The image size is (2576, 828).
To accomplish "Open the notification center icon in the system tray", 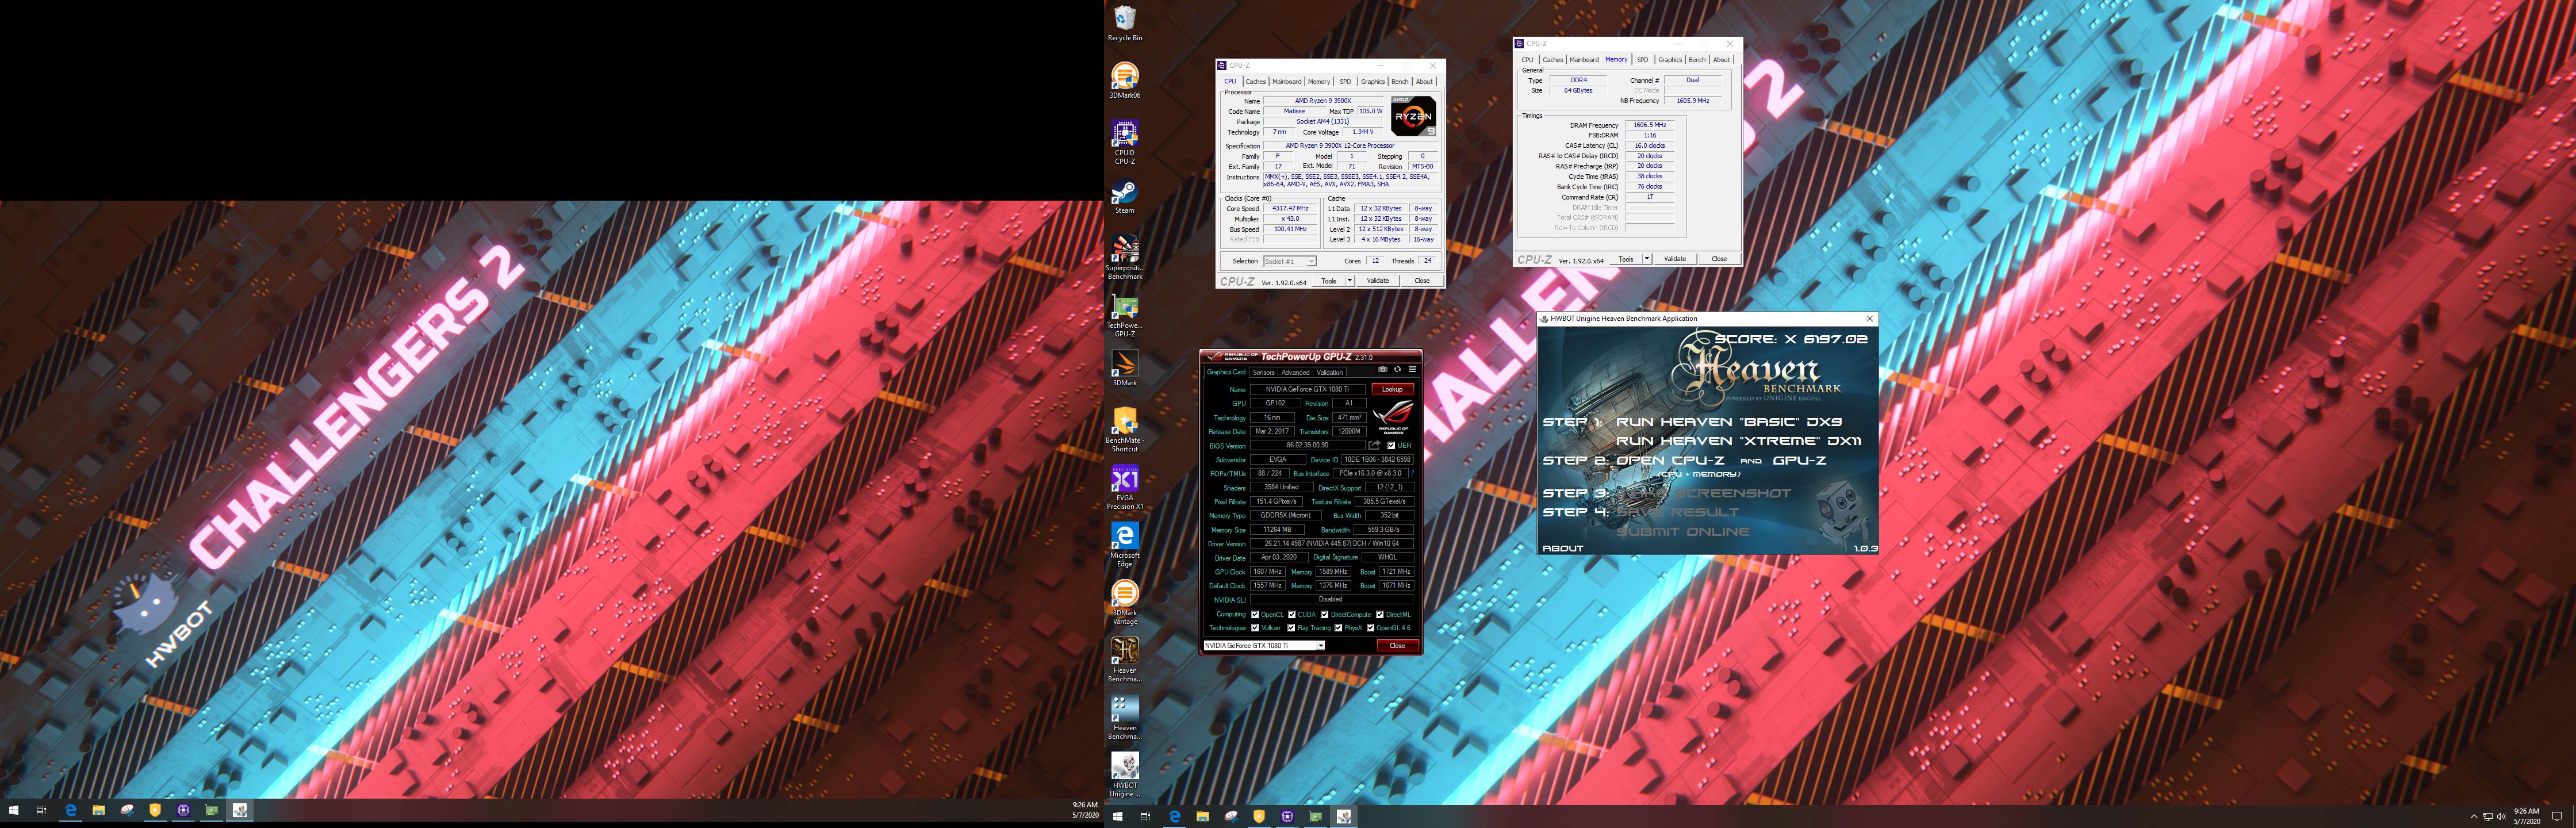I will coord(2557,817).
